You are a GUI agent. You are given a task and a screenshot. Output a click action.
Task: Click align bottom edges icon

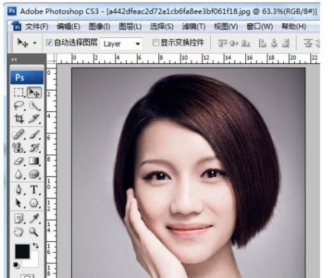246,43
